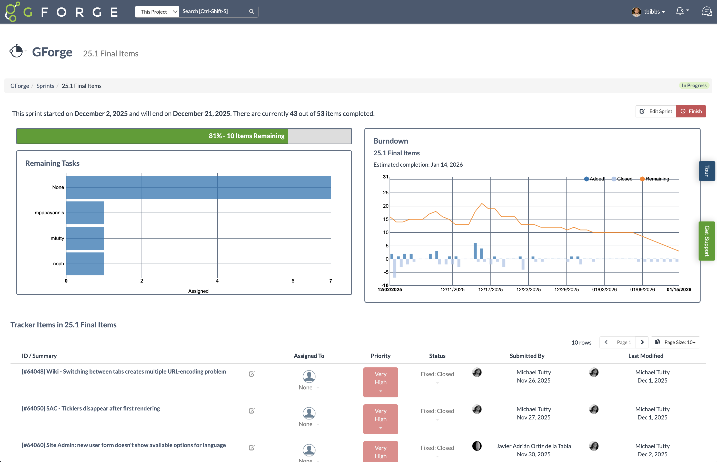Screen dimensions: 717x462
Task: Open the chat messages icon
Action: click(706, 11)
